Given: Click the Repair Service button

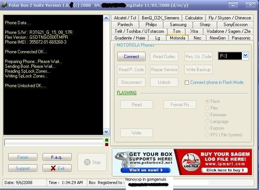Looking at the screenshot, I should click(x=164, y=70).
